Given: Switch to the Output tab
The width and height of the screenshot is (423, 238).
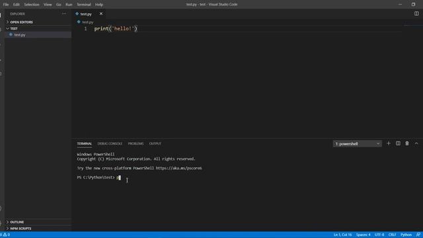Looking at the screenshot, I should 155,144.
